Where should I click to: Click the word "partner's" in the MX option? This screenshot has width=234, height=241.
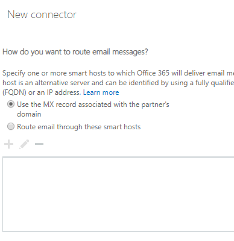point(155,104)
